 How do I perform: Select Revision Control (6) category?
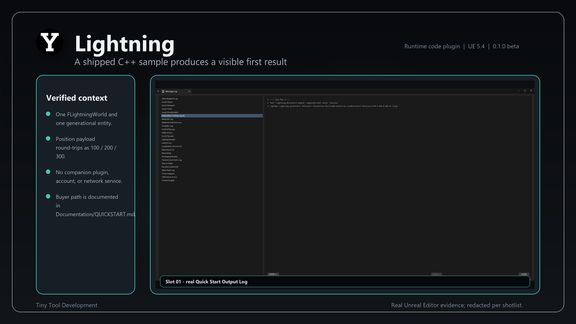[212, 167]
